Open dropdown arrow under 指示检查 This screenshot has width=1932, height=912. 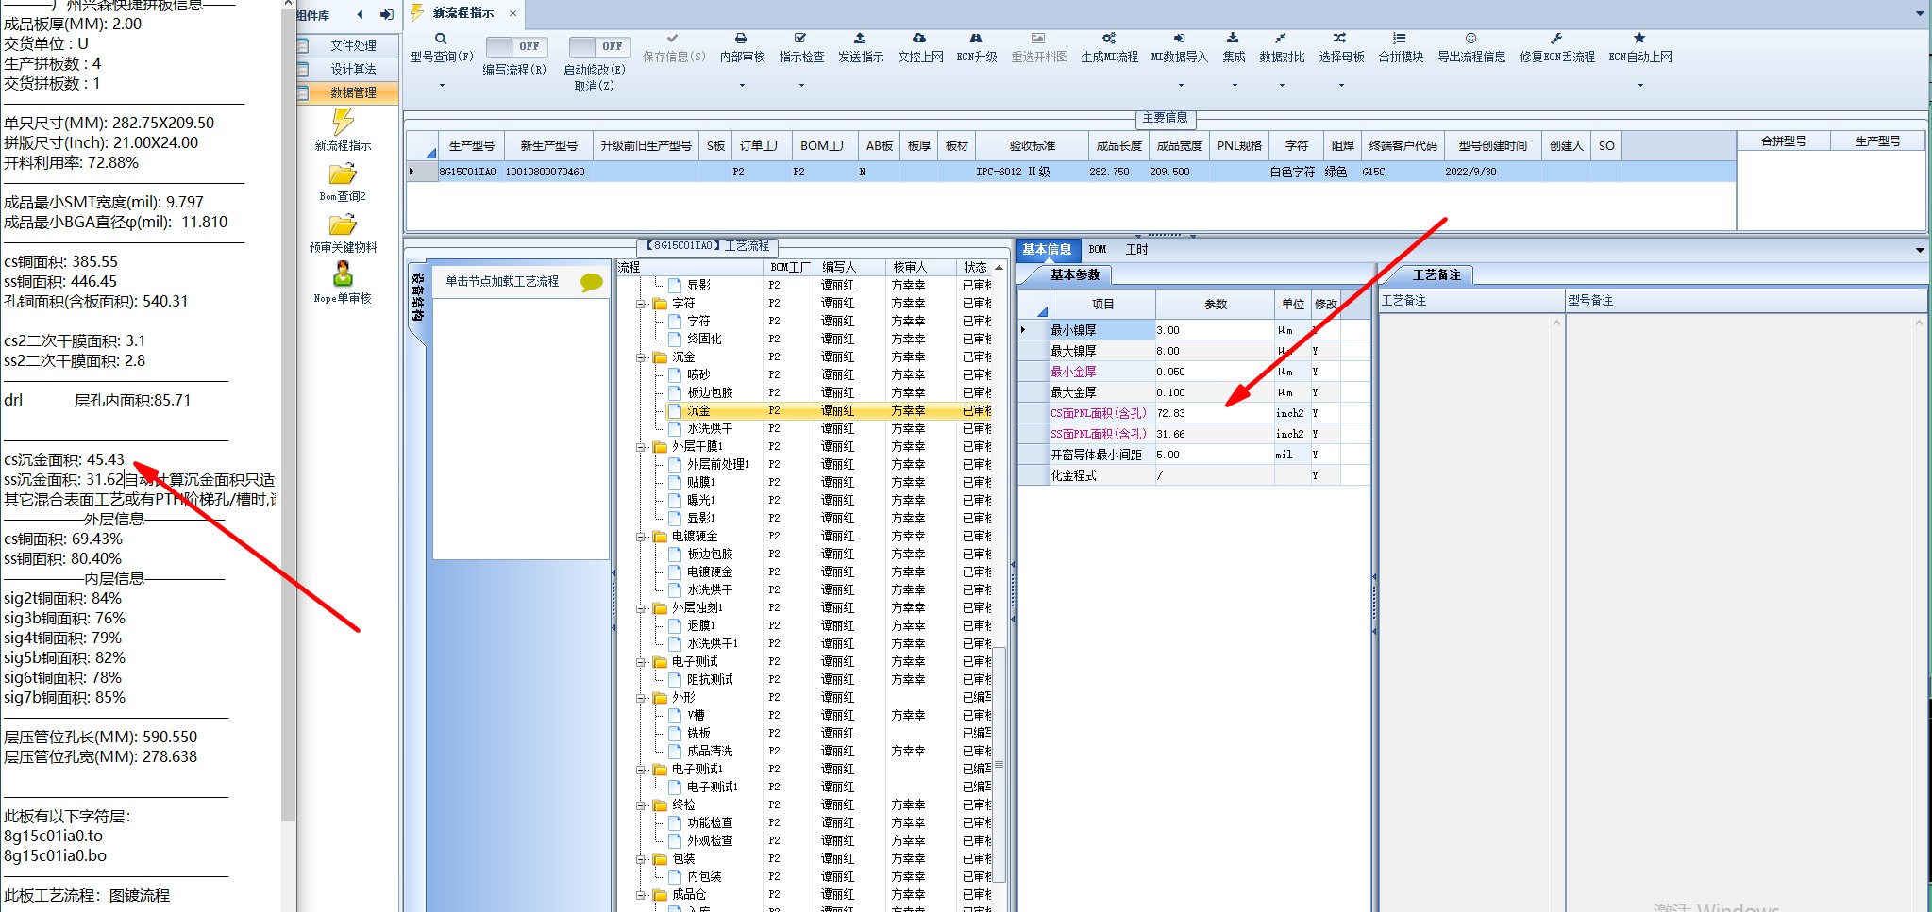801,86
